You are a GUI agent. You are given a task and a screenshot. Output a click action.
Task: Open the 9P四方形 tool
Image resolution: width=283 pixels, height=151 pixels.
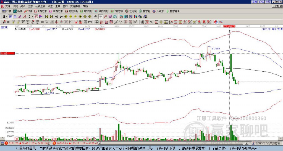coord(56,11)
